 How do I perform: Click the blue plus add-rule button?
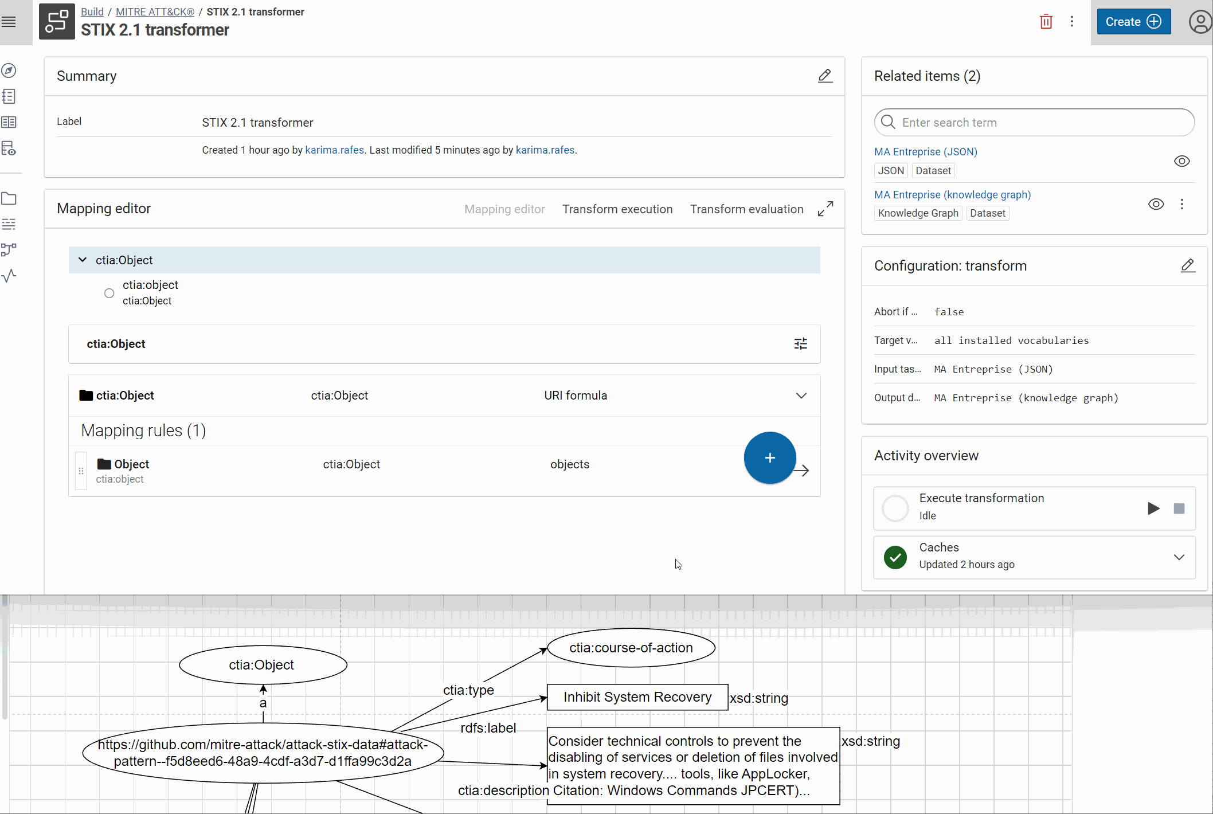[769, 457]
